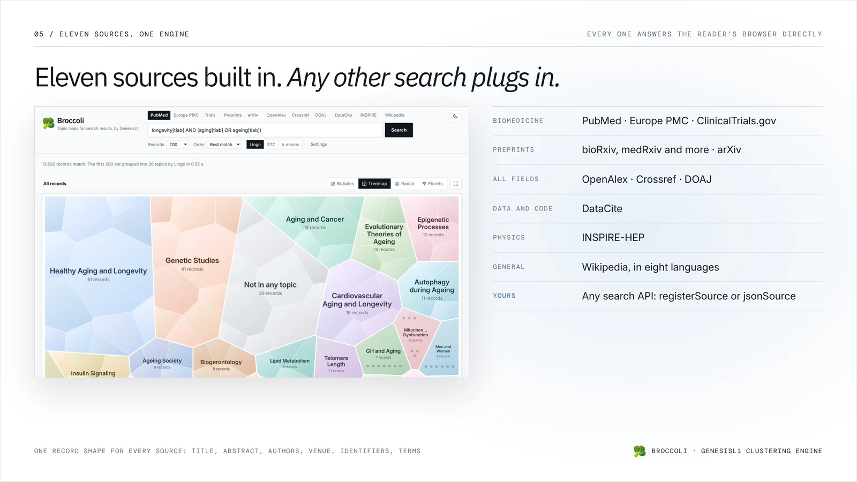Select the Trials source tab
Viewport: 857px width, 482px height.
point(210,115)
